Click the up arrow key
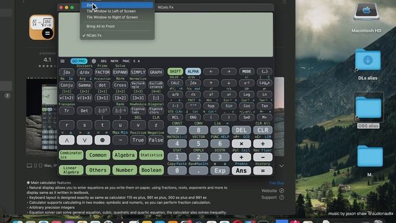The image size is (396, 223). pyautogui.click(x=211, y=83)
